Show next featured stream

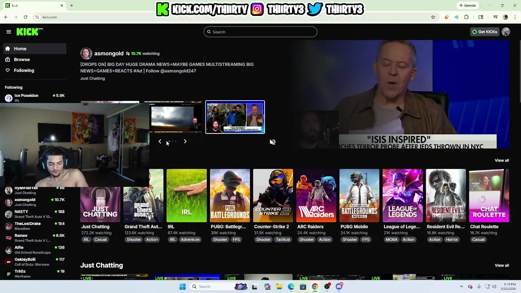pyautogui.click(x=185, y=141)
